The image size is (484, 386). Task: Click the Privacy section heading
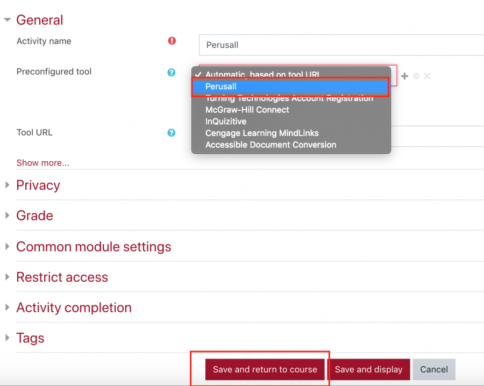pyautogui.click(x=38, y=185)
